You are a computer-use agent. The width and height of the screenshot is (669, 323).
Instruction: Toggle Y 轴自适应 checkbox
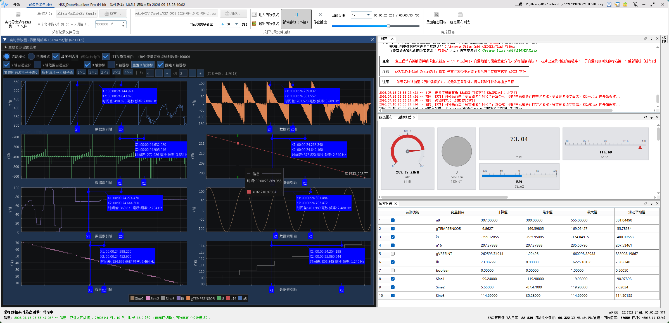[7, 65]
